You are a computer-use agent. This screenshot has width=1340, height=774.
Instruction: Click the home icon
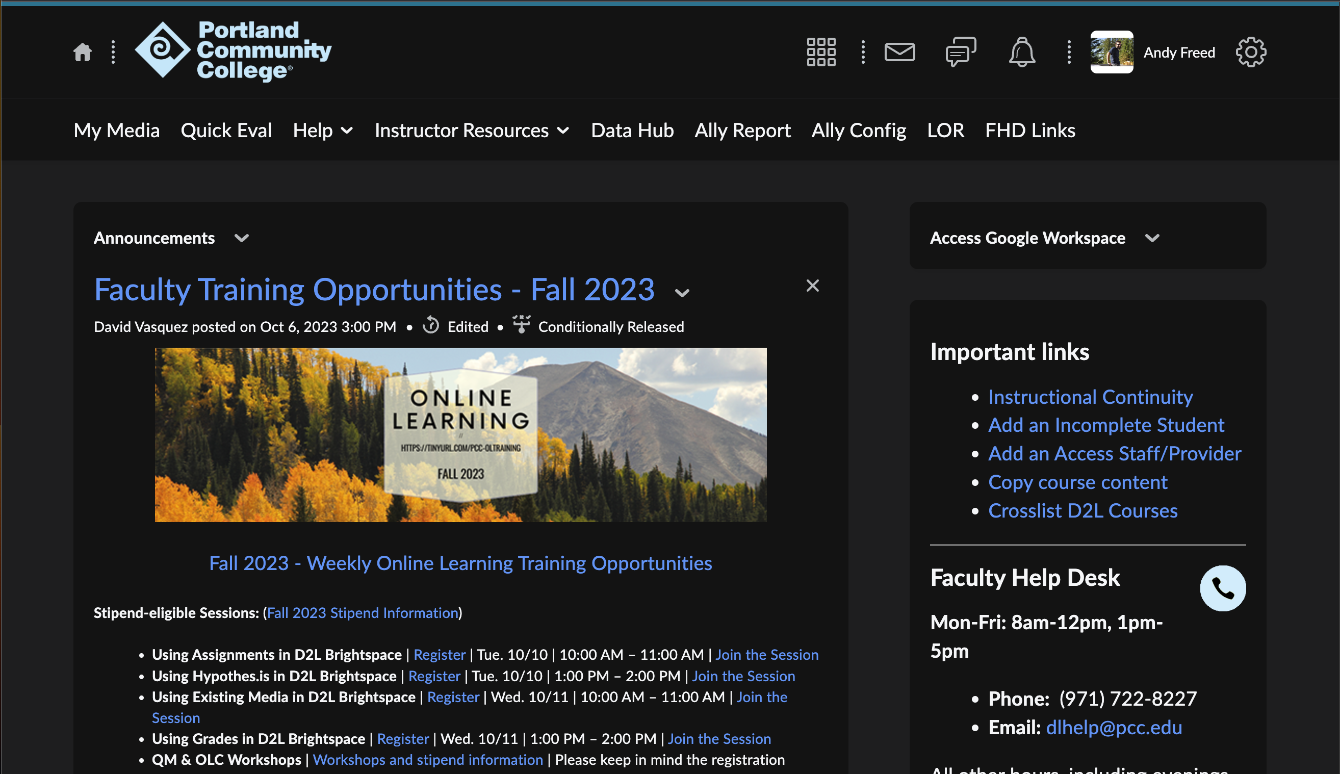coord(83,51)
